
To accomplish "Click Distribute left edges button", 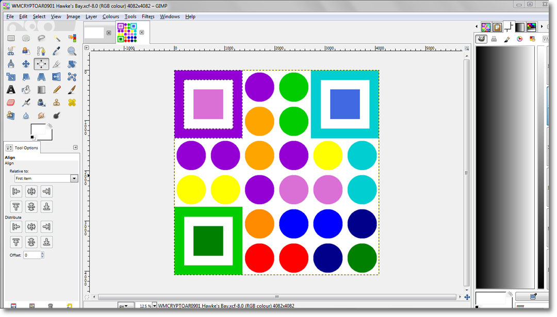I will [16, 226].
